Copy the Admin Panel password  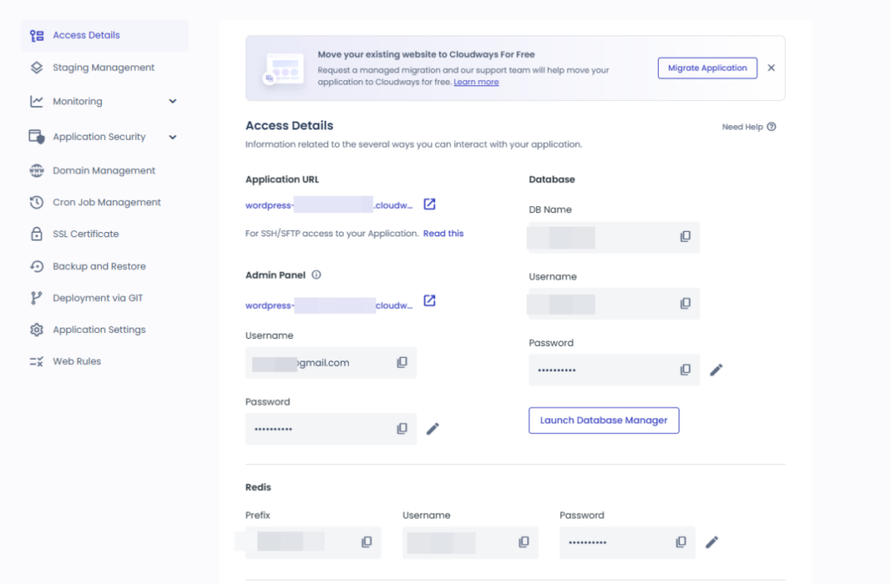402,429
